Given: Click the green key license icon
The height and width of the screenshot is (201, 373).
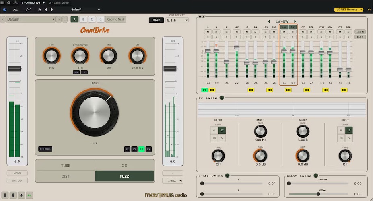Looking at the screenshot, I should pos(29,195).
